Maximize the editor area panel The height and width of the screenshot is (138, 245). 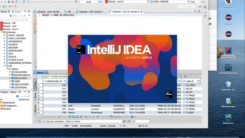(199, 11)
